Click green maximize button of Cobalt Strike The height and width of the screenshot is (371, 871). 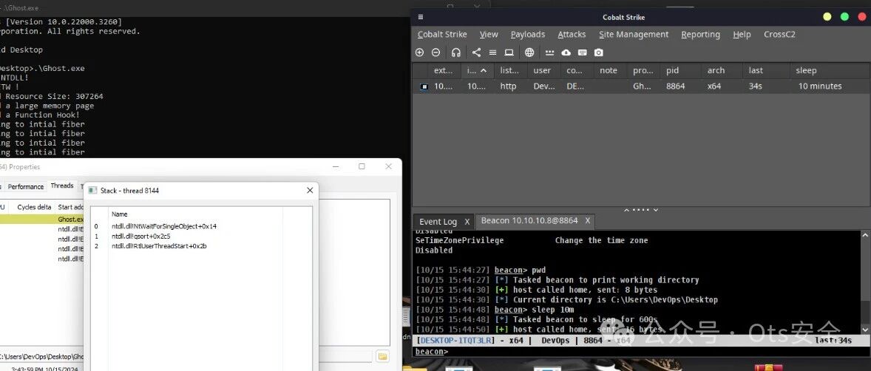click(x=844, y=17)
